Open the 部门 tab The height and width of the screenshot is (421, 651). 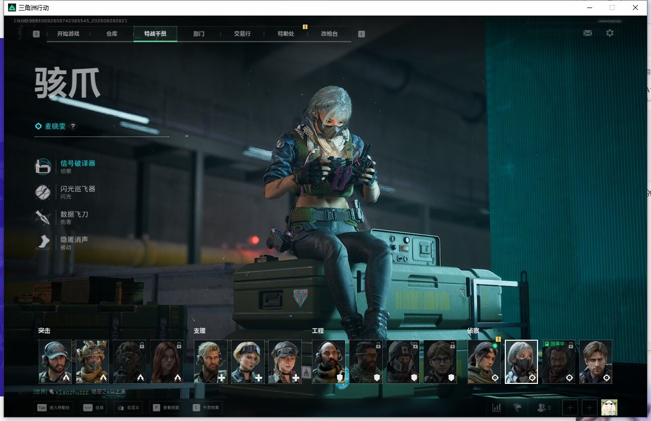[199, 34]
